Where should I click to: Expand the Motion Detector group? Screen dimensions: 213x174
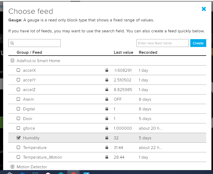(12, 167)
